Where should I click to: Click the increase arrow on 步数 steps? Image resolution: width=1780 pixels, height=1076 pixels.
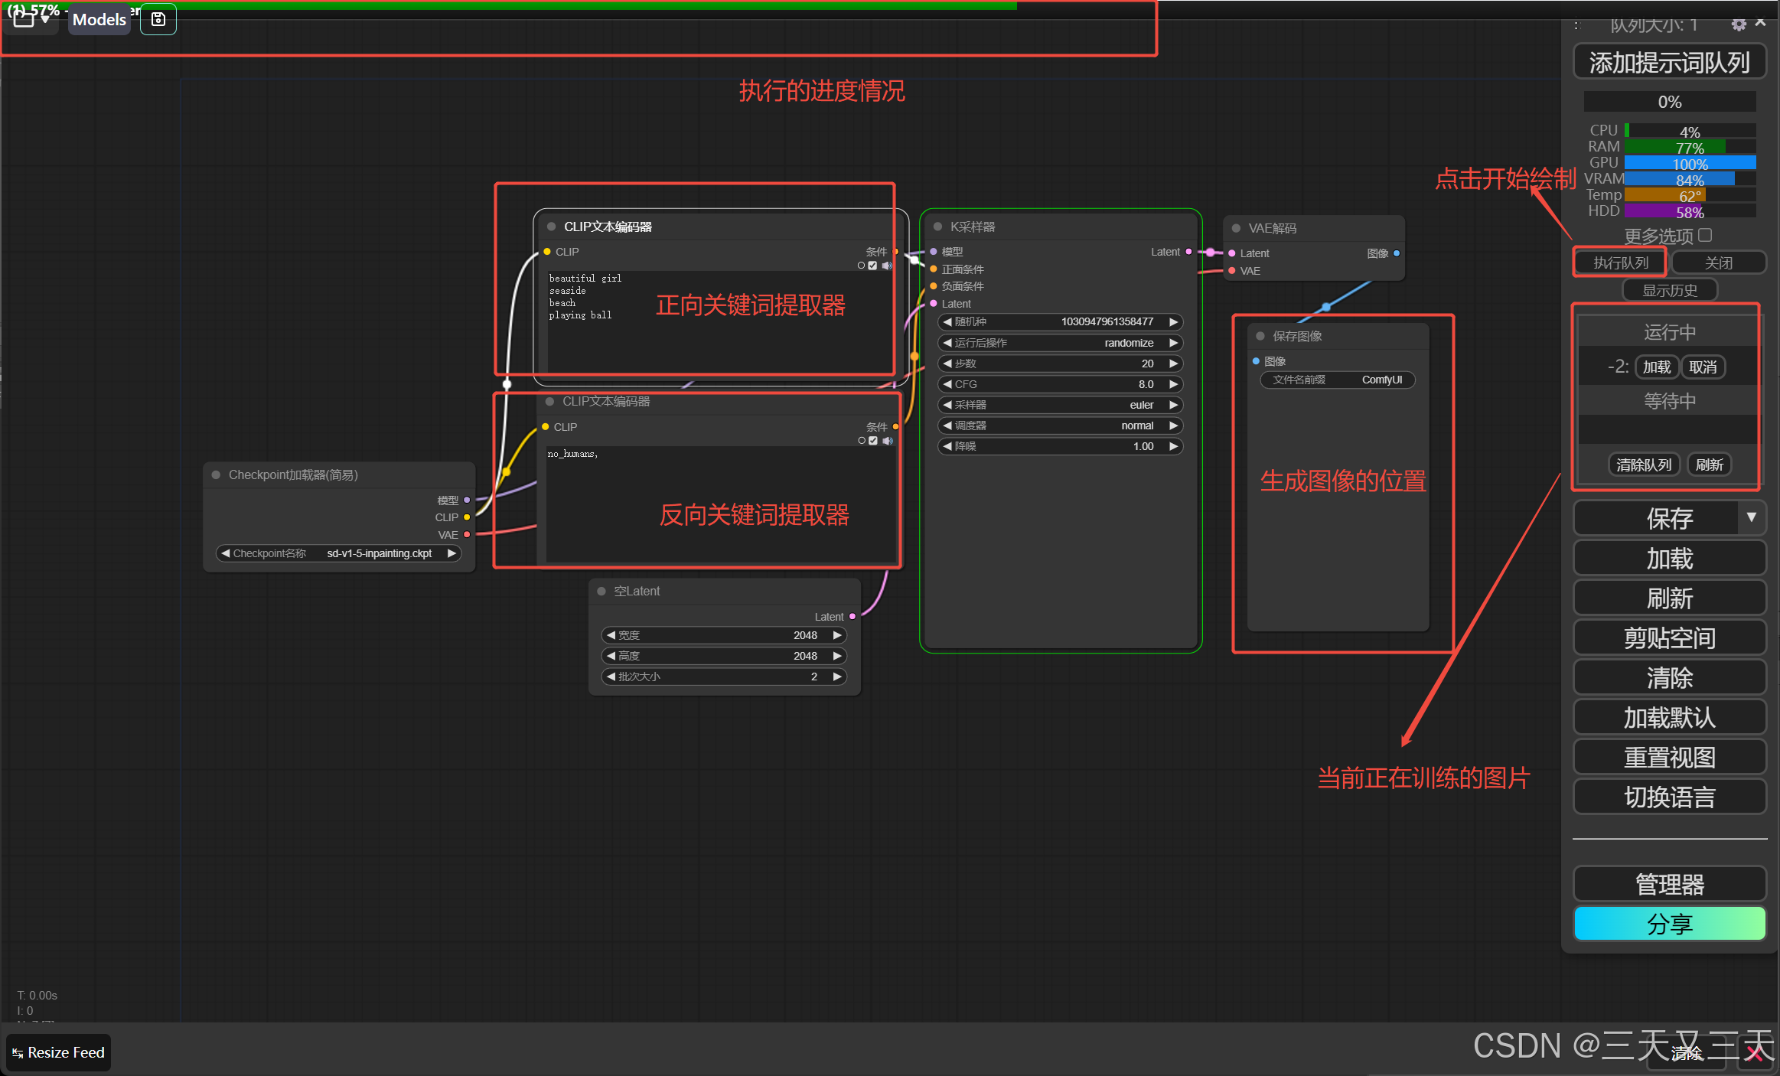(x=1173, y=364)
